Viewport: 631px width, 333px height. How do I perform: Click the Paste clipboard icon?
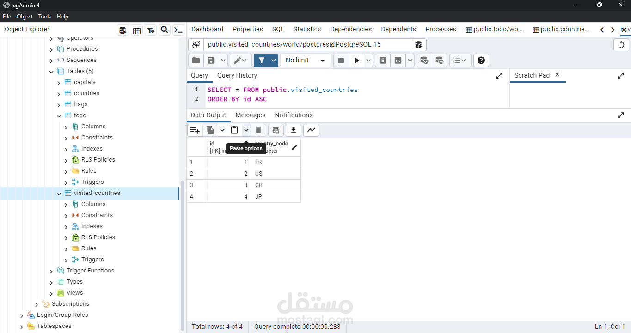(x=234, y=130)
